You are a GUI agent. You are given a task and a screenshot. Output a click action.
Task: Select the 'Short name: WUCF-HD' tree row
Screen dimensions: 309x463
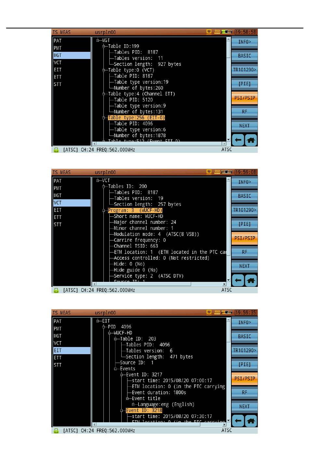(x=138, y=216)
